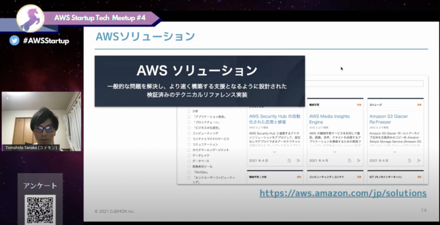Check the 開発者用ツール checkbox
Screen dimensions: 440x225
pyautogui.click(x=189, y=167)
